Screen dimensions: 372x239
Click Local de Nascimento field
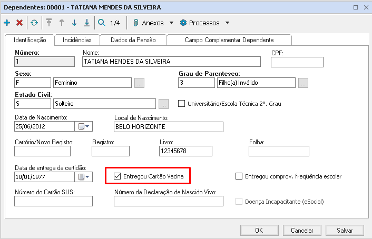pos(169,127)
